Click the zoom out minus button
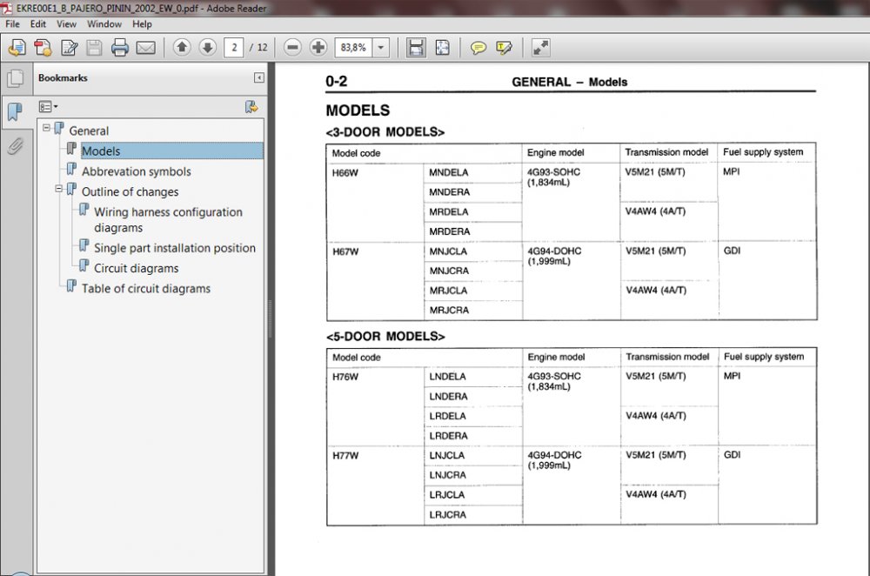Screen dimensions: 870x576 [x=292, y=47]
